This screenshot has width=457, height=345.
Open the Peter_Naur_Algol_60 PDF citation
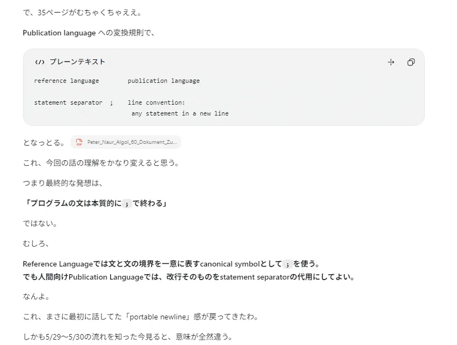tap(126, 142)
